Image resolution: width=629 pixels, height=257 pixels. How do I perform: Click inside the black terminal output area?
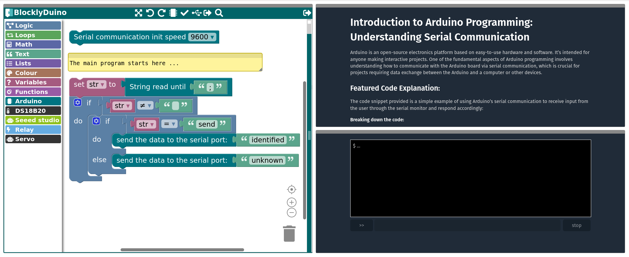point(470,178)
